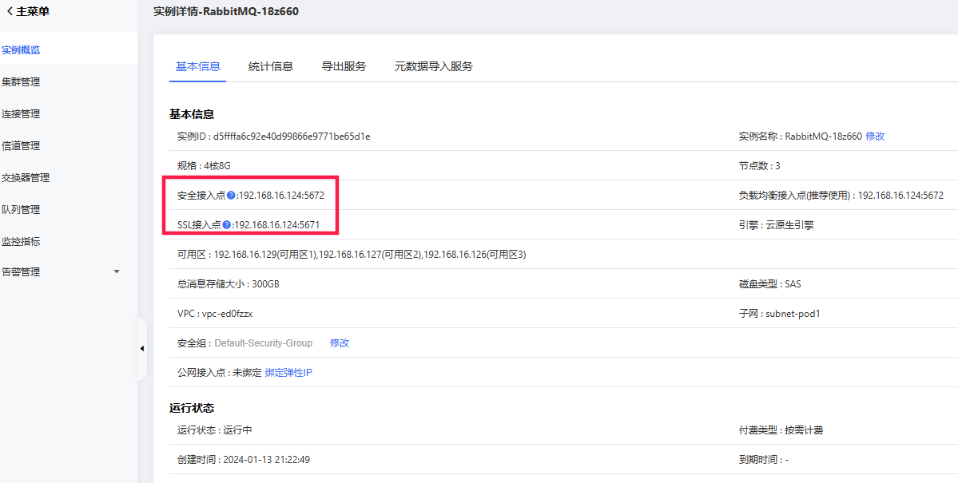The width and height of the screenshot is (958, 483).
Task: Click the 规格 : 4核8G text
Action: point(204,166)
